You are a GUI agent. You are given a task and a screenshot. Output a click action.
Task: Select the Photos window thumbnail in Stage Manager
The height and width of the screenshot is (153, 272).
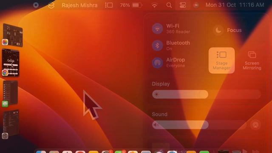(x=13, y=35)
